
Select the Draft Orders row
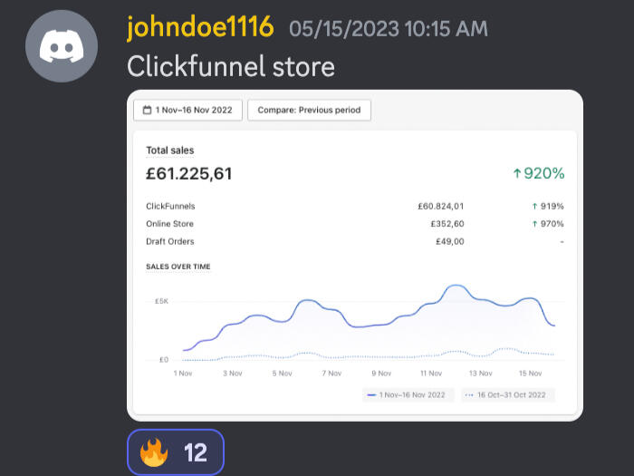pyautogui.click(x=169, y=241)
